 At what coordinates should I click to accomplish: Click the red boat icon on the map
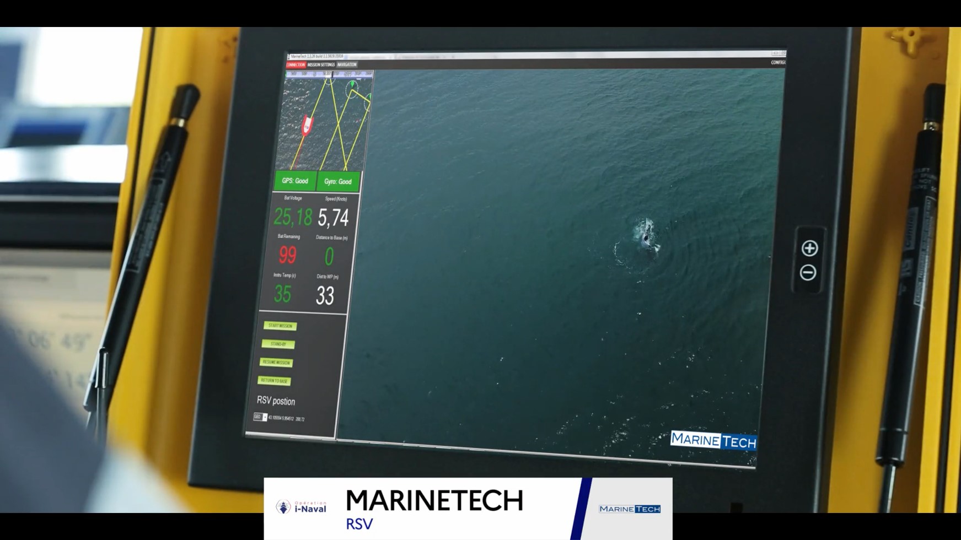(x=307, y=125)
